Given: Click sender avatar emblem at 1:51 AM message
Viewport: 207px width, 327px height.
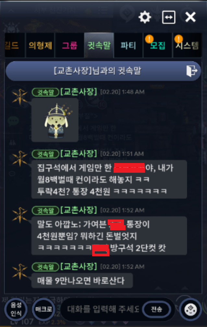Looking at the screenshot, I should [20, 158].
